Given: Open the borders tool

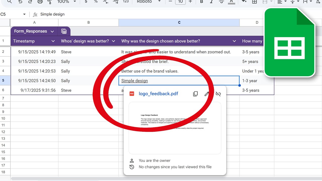Looking at the screenshot, I should click(255, 2).
